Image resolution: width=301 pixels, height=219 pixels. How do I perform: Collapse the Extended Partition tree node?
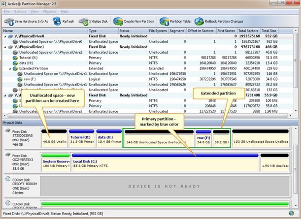[x=10, y=68]
